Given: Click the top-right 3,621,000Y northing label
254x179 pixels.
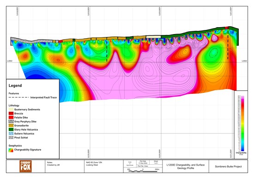Looking at the screenshot, I should click(x=230, y=11).
